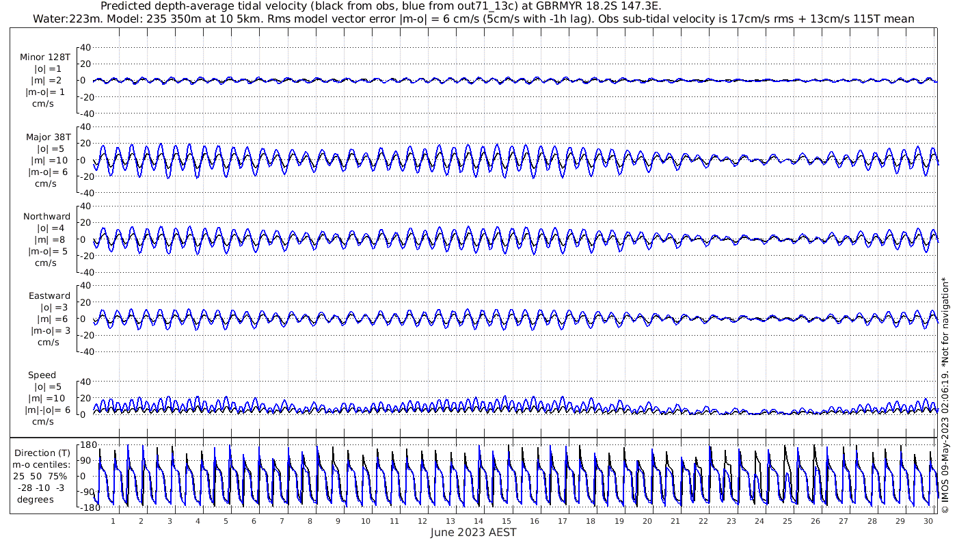Click day '25' on the date axis
957x547 pixels.
(x=787, y=521)
